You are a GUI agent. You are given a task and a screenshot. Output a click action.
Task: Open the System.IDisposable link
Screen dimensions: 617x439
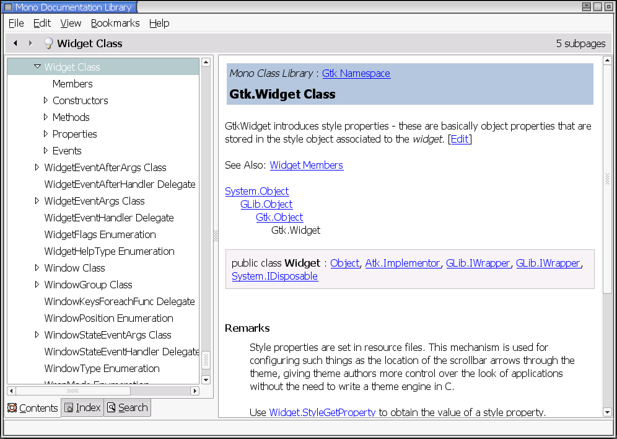[x=274, y=276]
